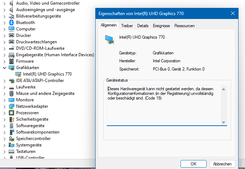This screenshot has height=169, width=245.
Task: Click the Bluetooth icon
Action: point(11,23)
